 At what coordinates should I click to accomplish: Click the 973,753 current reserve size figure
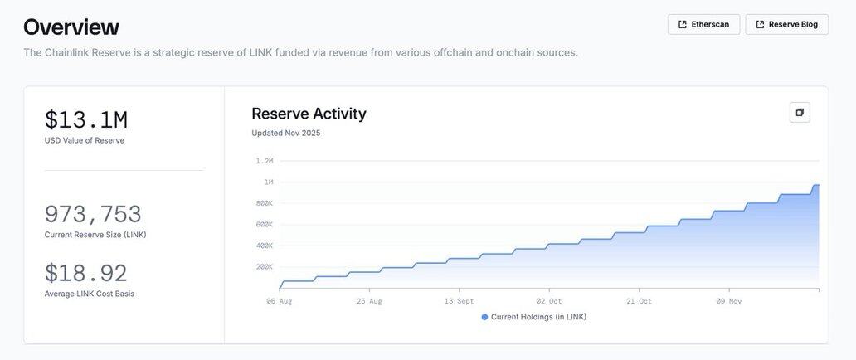[x=93, y=215]
